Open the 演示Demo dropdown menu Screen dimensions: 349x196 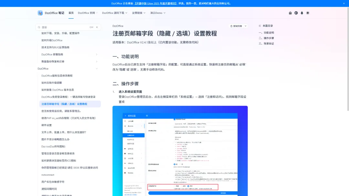point(158,13)
